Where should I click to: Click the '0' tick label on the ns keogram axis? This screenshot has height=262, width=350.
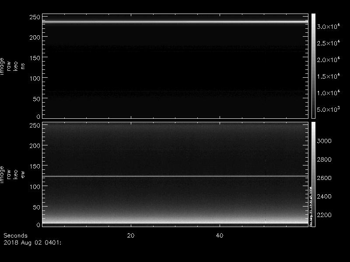coord(38,116)
